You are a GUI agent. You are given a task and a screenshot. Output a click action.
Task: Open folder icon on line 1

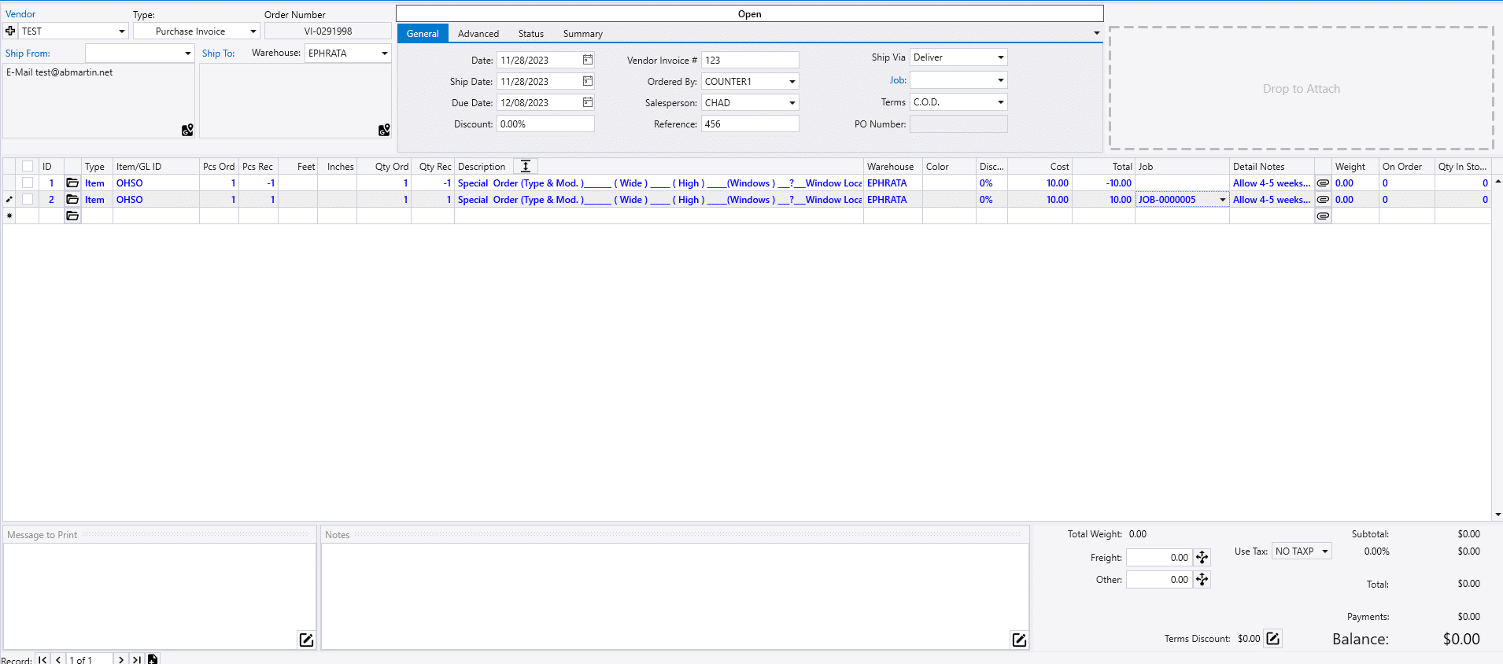pyautogui.click(x=72, y=183)
